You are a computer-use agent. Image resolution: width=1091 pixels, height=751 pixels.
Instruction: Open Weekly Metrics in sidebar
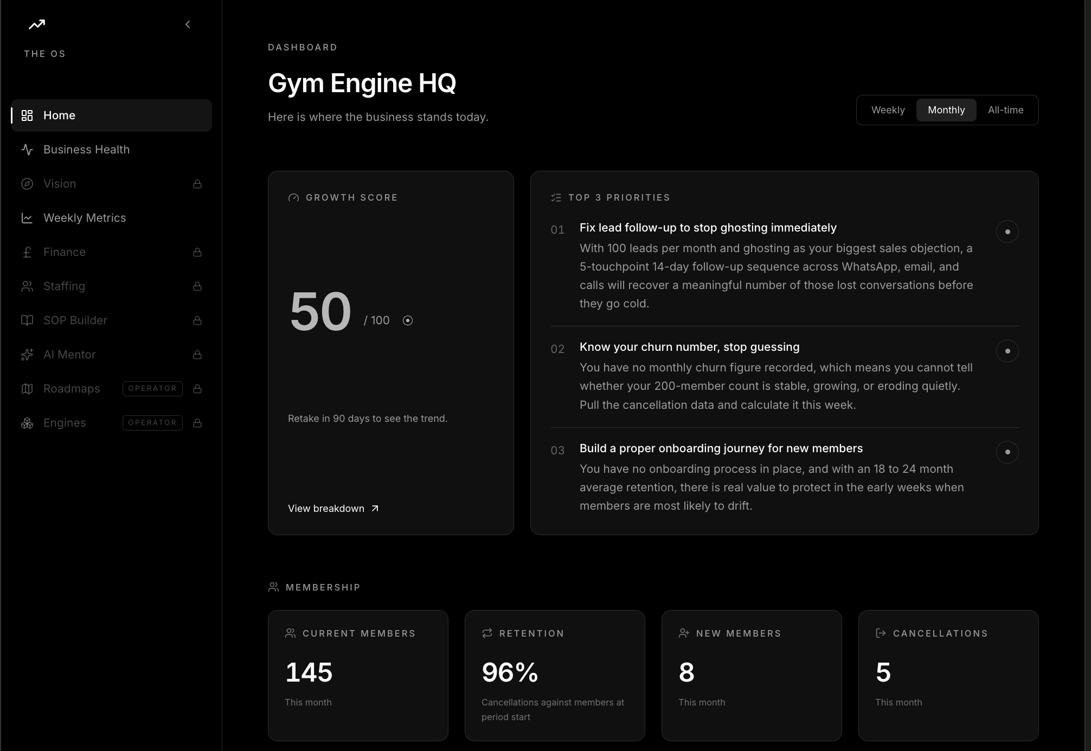(111, 218)
